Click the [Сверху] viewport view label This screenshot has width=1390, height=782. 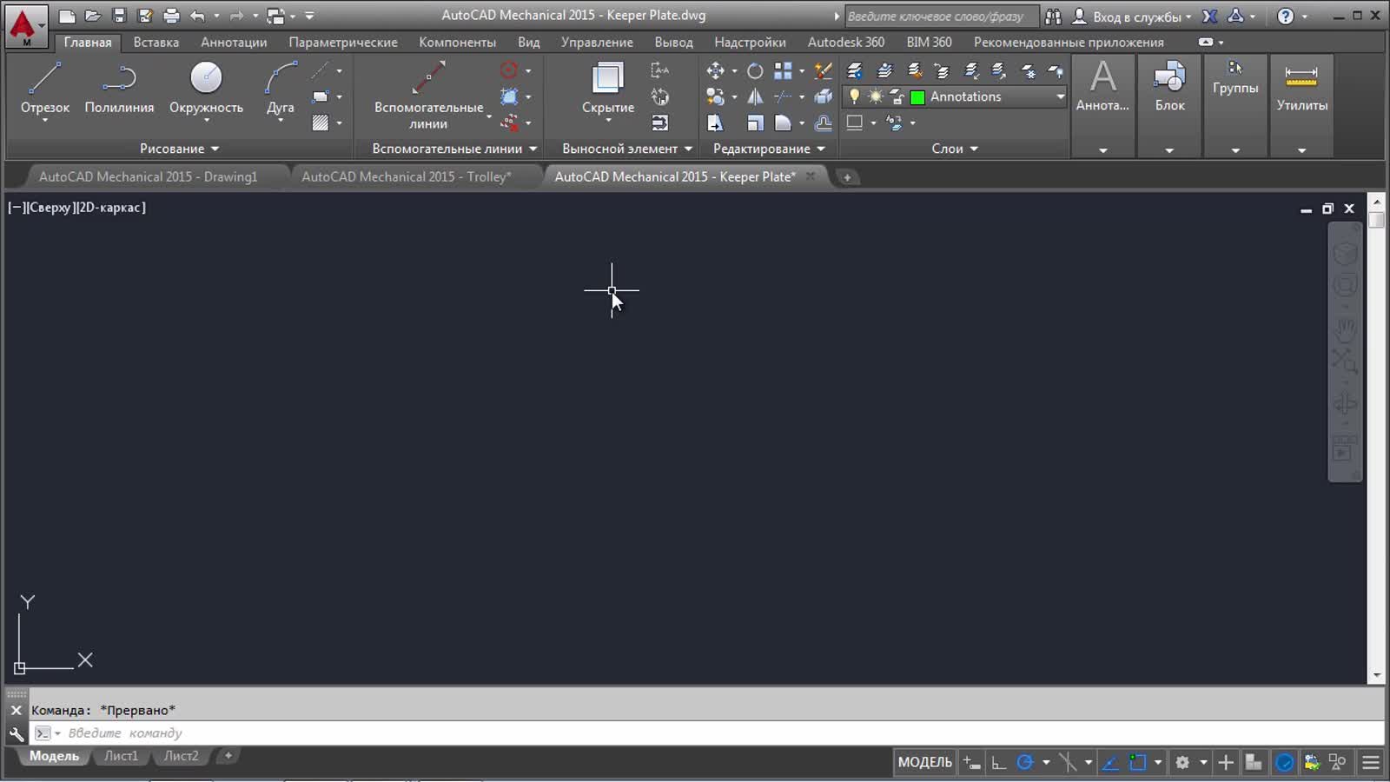click(x=50, y=208)
